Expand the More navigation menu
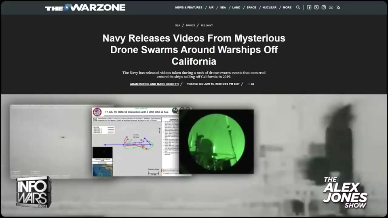This screenshot has width=388, height=218. (287, 7)
